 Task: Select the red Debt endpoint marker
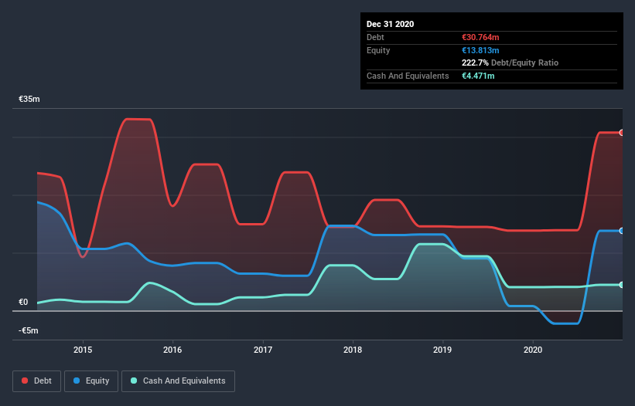(x=621, y=133)
